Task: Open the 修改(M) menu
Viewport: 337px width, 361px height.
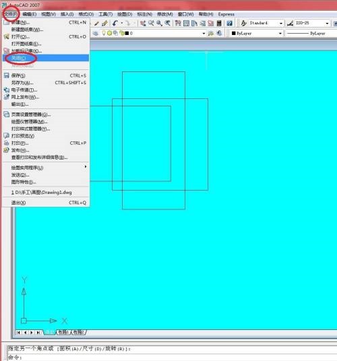Action: pyautogui.click(x=165, y=14)
